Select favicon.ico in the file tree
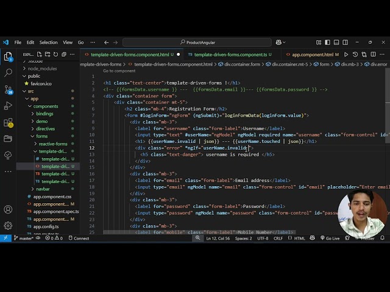 coord(41,84)
